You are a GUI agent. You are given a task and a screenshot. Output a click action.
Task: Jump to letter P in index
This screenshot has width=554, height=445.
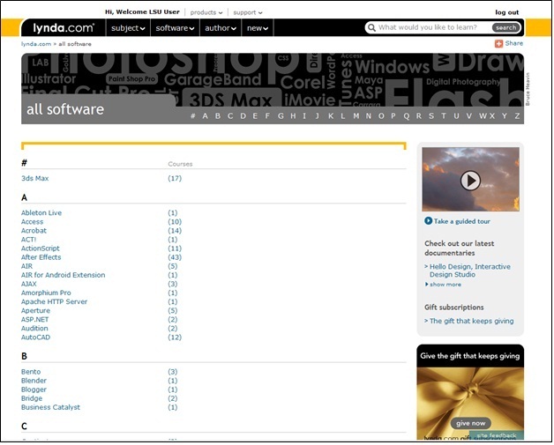393,115
